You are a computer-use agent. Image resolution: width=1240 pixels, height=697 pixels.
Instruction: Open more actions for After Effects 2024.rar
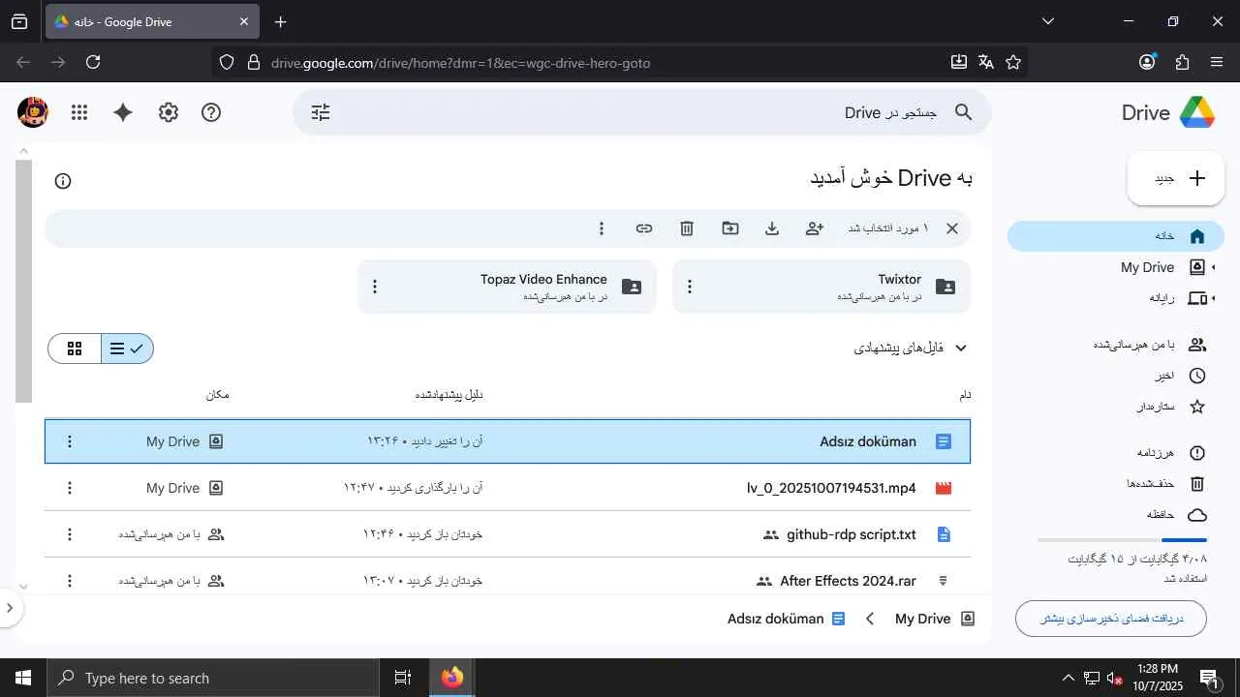point(69,581)
